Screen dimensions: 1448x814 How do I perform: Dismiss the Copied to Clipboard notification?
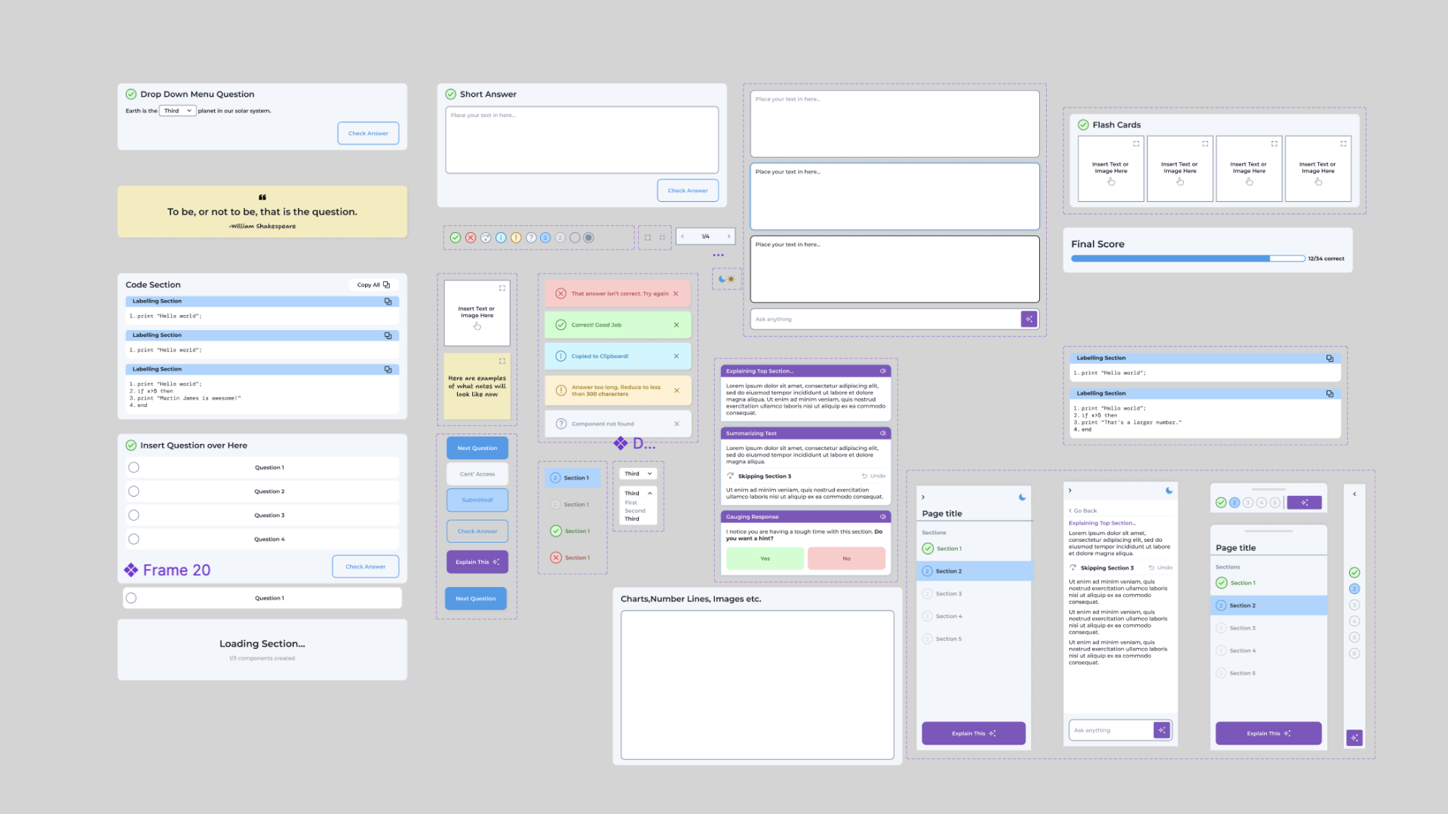coord(676,357)
